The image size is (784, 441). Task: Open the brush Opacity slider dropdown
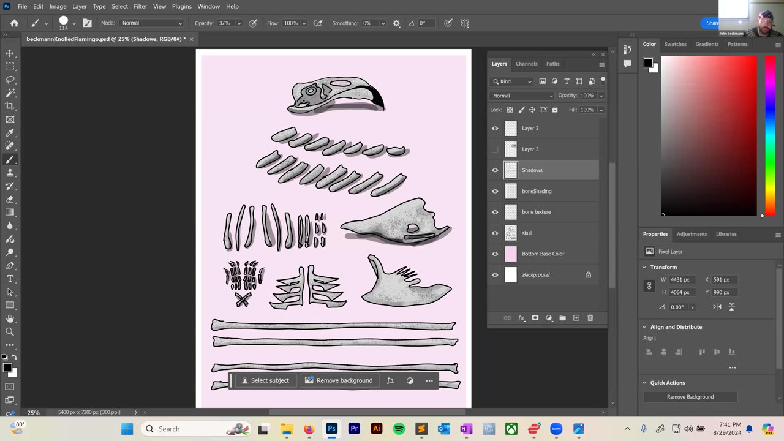[239, 23]
